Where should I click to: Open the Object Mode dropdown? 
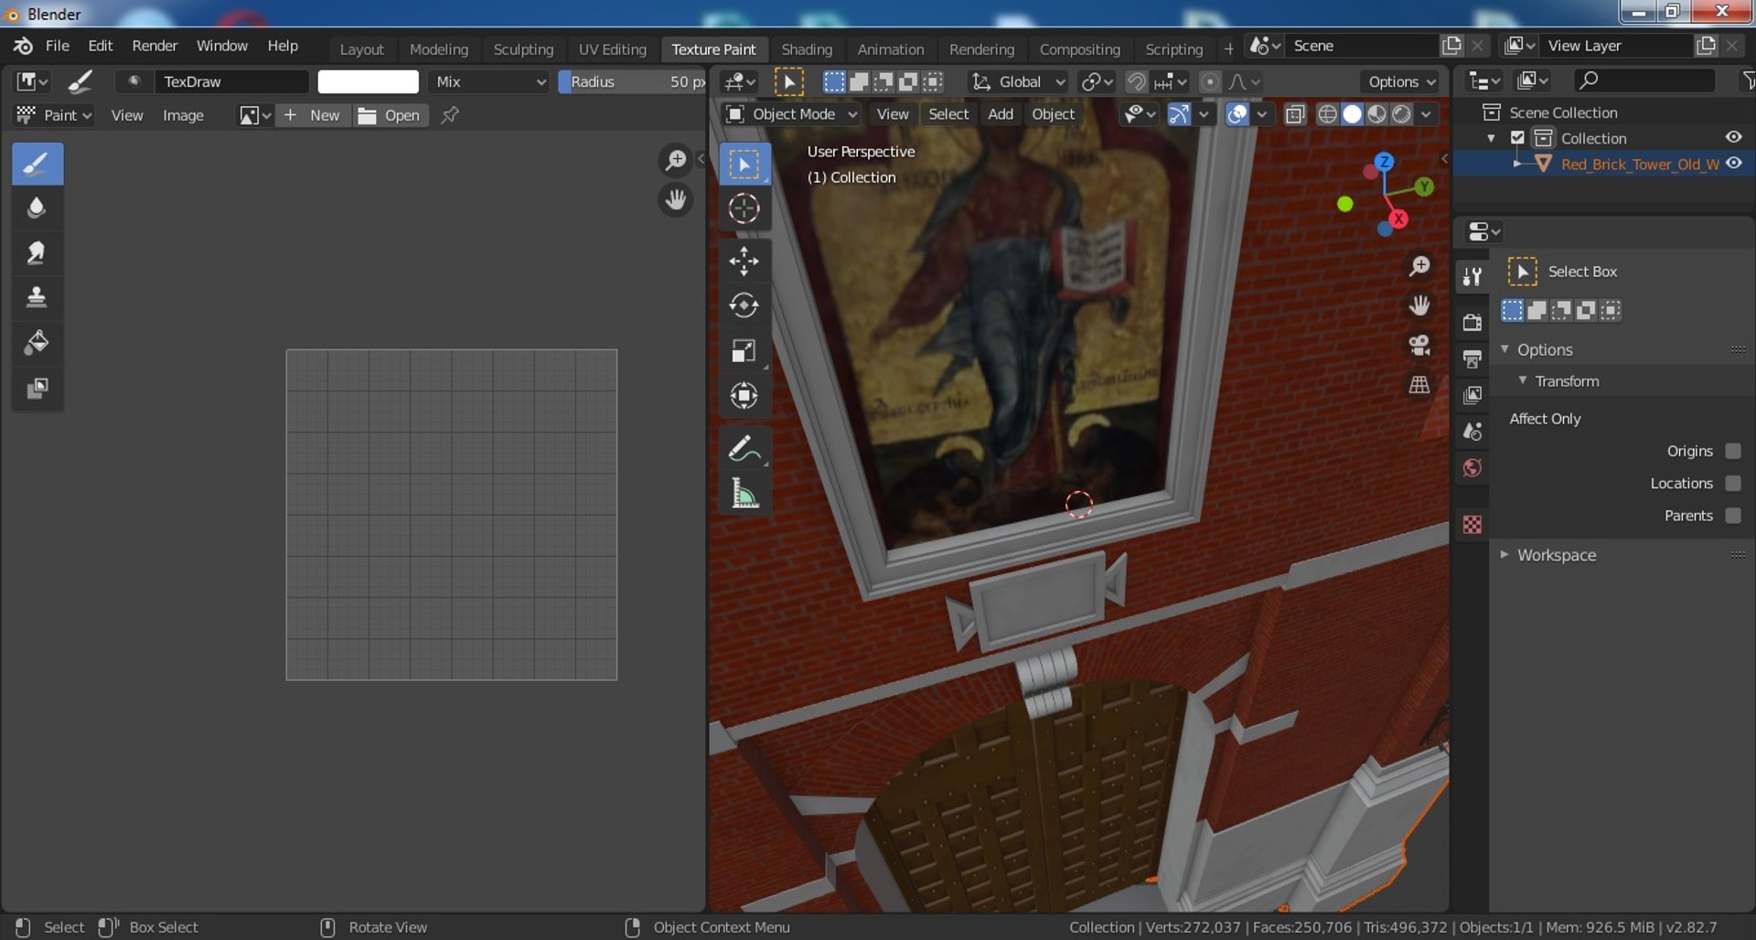tap(791, 114)
